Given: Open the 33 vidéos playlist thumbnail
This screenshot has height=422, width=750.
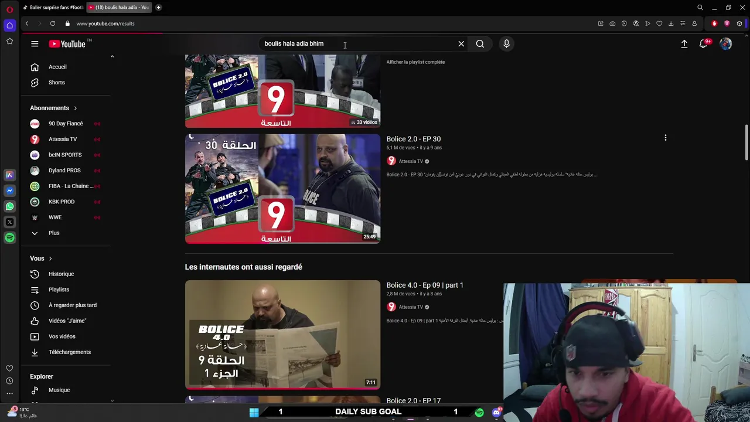Looking at the screenshot, I should [x=282, y=91].
